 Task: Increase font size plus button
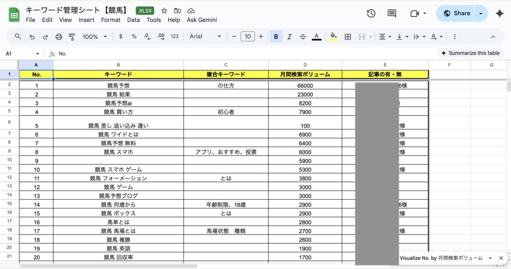[x=260, y=36]
